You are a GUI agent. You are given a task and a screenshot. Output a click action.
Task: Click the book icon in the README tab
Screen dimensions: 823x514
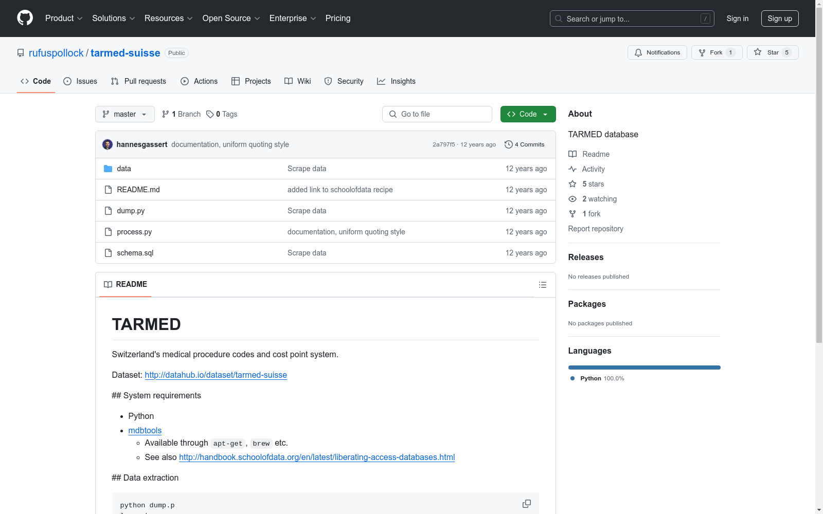pos(108,284)
